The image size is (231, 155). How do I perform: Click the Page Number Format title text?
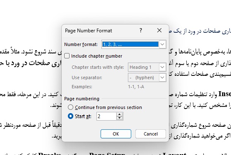(x=89, y=31)
